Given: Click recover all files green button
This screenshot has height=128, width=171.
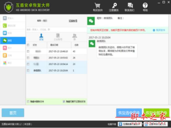Looking at the screenshot, I should pos(156,113).
